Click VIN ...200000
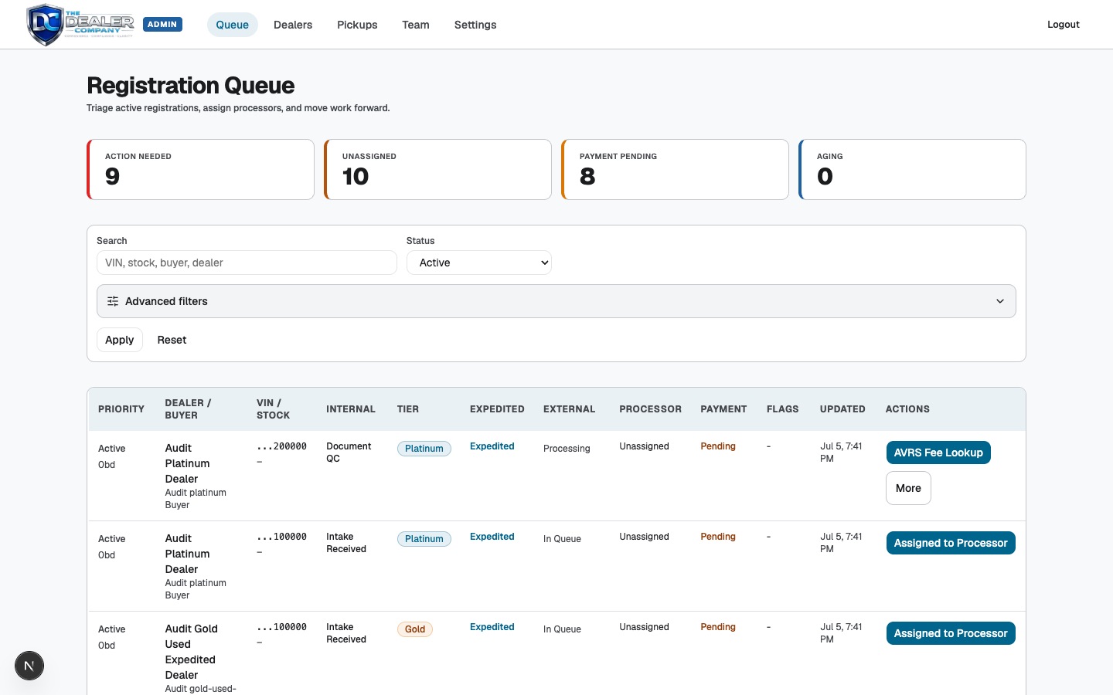The image size is (1113, 695). (281, 446)
